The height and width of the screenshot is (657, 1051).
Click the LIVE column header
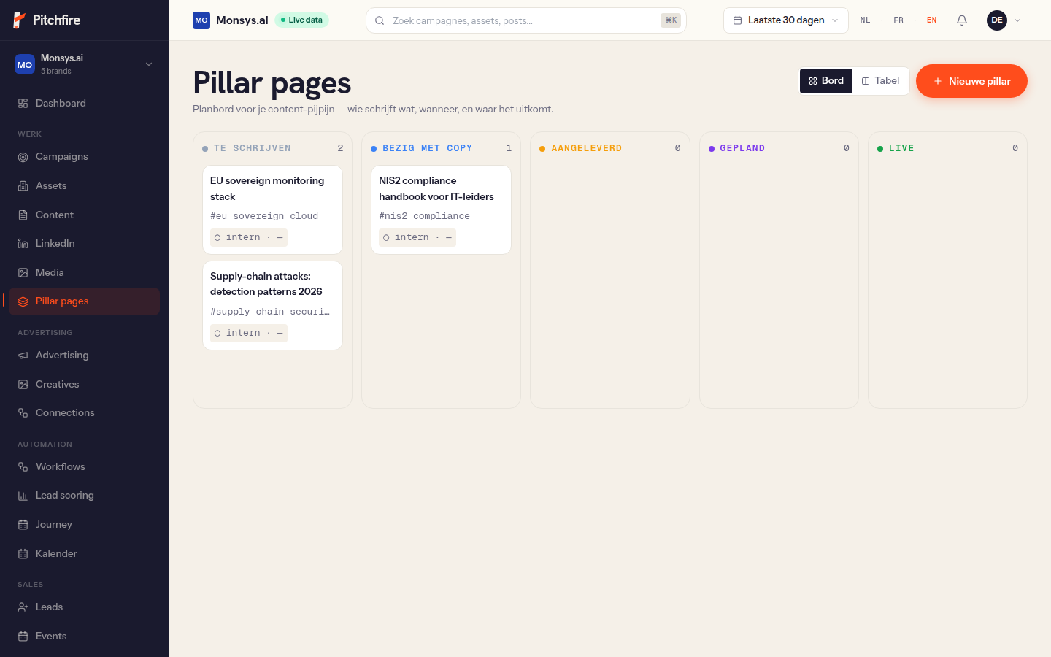click(x=947, y=148)
